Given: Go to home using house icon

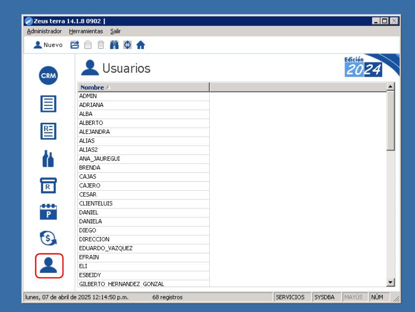Looking at the screenshot, I should coord(141,45).
